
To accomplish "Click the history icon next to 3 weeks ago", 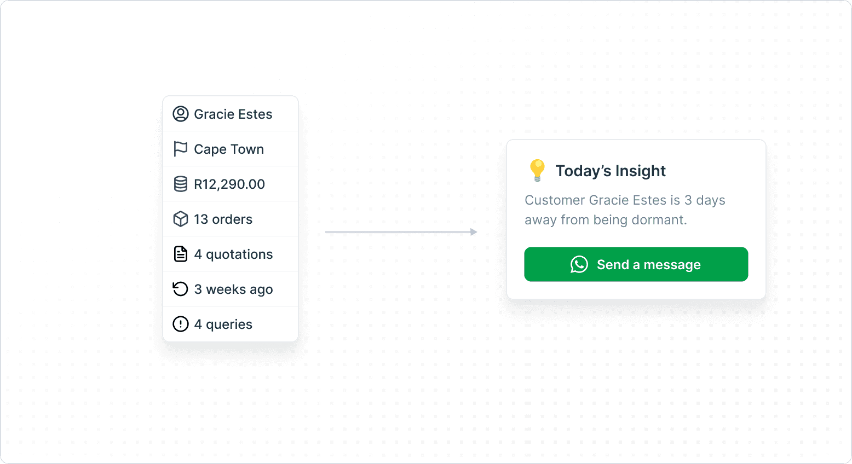I will coord(181,289).
